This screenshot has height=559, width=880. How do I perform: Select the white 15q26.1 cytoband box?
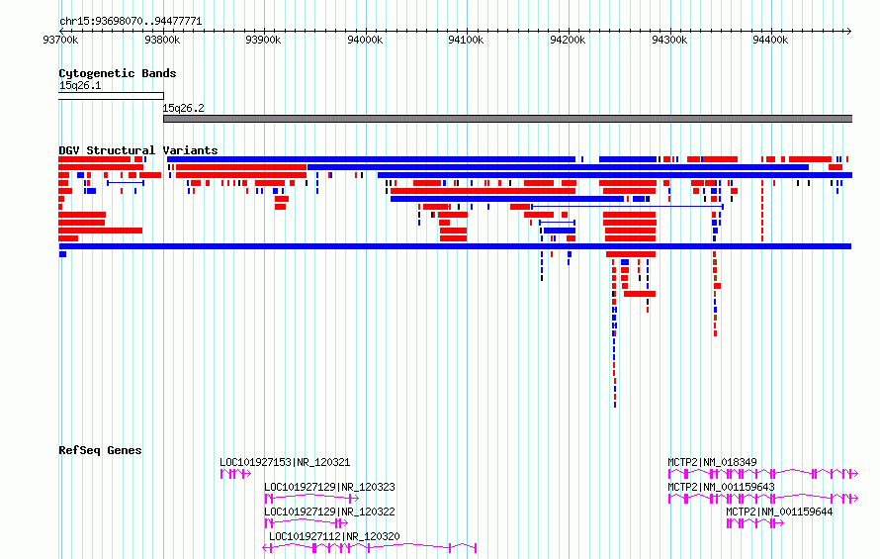click(x=111, y=96)
